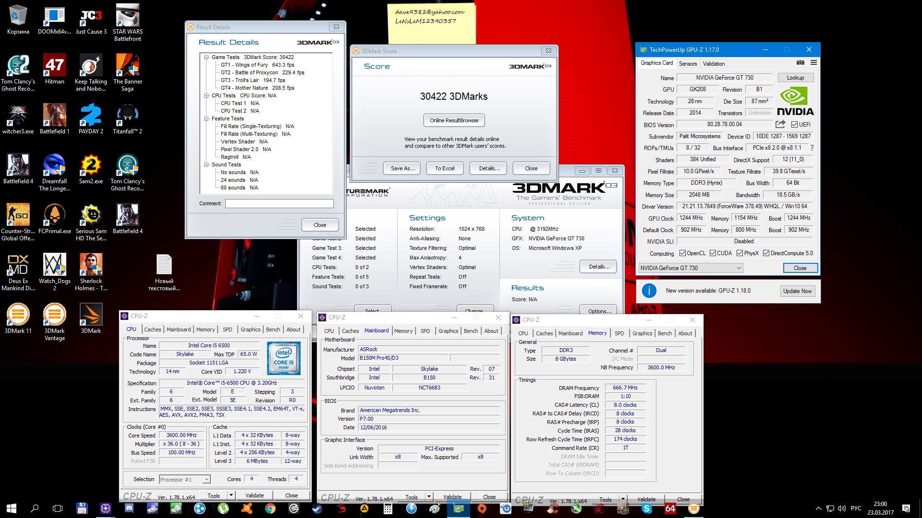Select PAYDAY 2 desktop icon

coord(91,119)
